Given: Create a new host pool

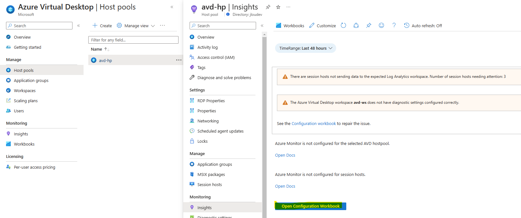Looking at the screenshot, I should coord(102,26).
